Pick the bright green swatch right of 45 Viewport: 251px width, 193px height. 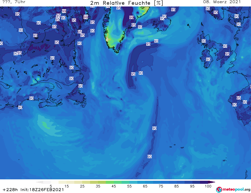pyautogui.click(x=117, y=182)
